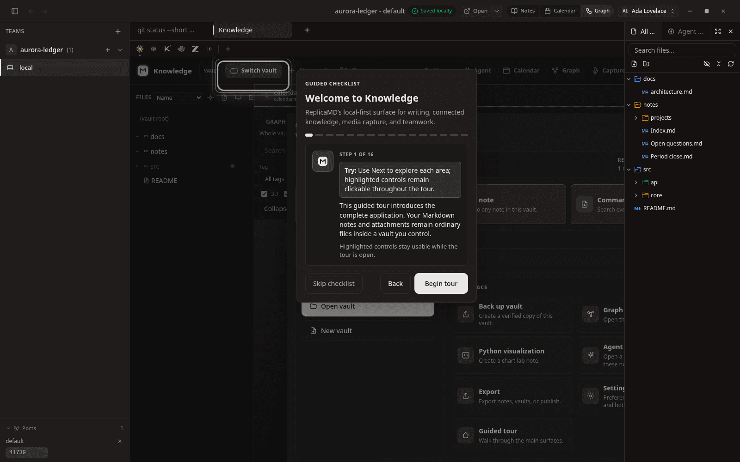Toggle hidden files visibility eye icon
740x462 pixels.
[707, 64]
